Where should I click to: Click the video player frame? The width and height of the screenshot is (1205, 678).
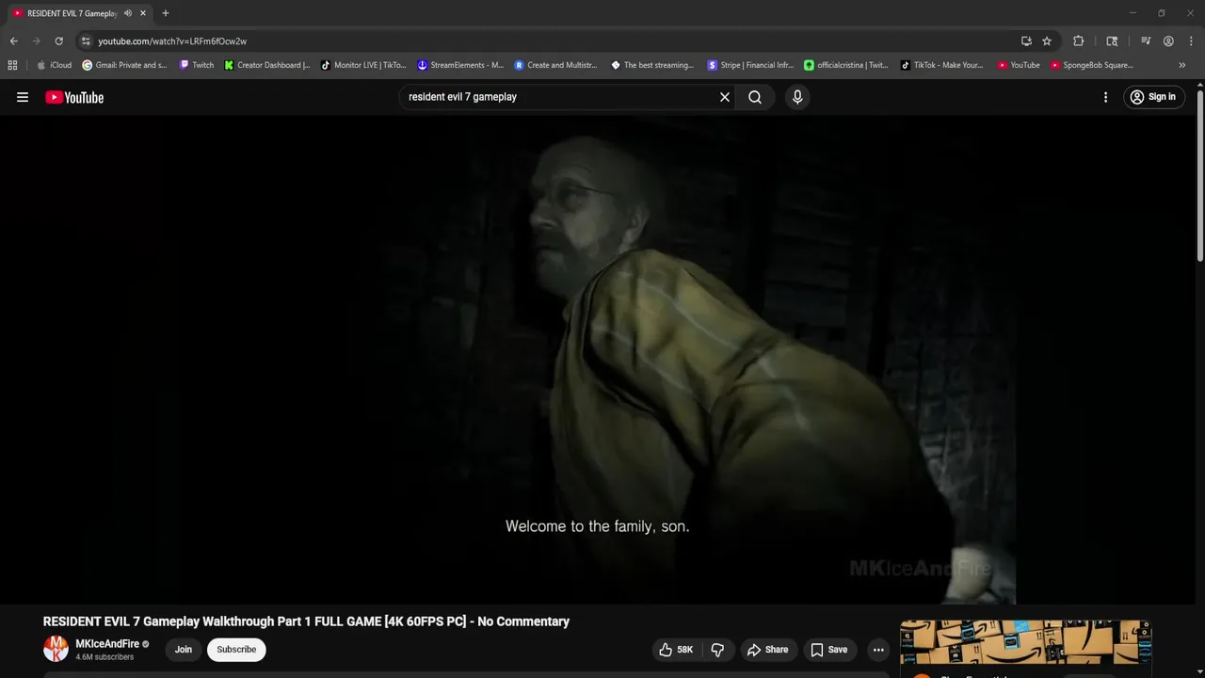pos(597,360)
